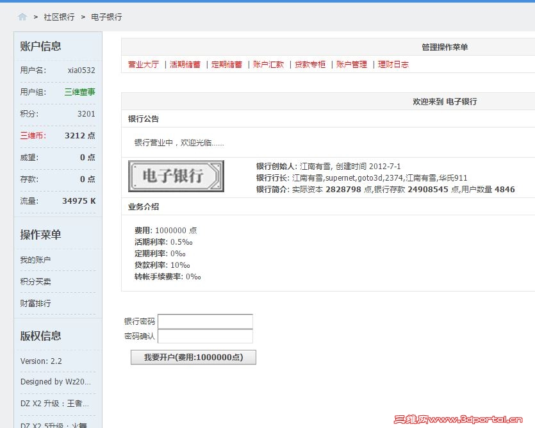The image size is (535, 428).
Task: Click the 积分 value 3201
Action: (x=86, y=113)
